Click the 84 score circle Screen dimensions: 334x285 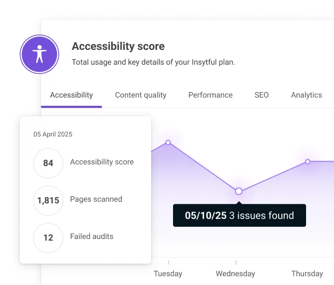pyautogui.click(x=48, y=163)
